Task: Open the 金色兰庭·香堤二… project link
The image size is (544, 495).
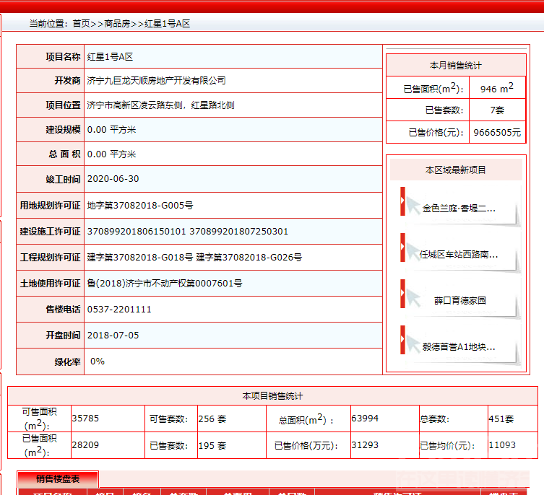Action: 459,209
